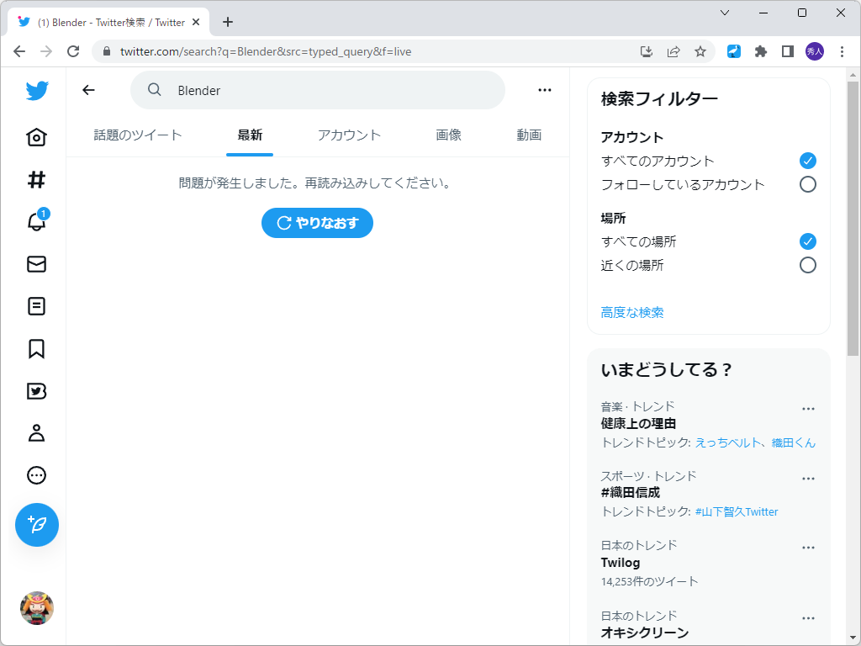Open options for #織田信成 trend
This screenshot has height=646, width=861.
pyautogui.click(x=808, y=478)
